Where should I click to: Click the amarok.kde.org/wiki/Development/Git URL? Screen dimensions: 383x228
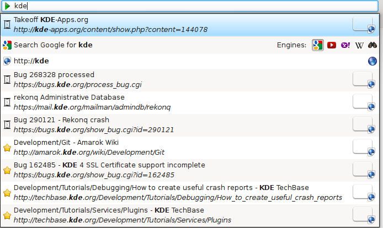[x=89, y=153]
